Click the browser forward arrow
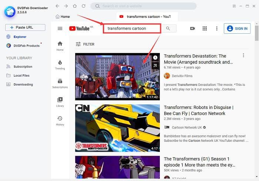The image size is (259, 181). [x=66, y=6]
